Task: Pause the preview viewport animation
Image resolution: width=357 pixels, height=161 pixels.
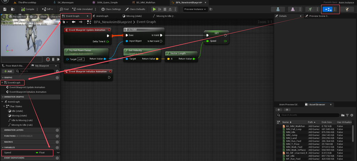Action: [x=53, y=59]
